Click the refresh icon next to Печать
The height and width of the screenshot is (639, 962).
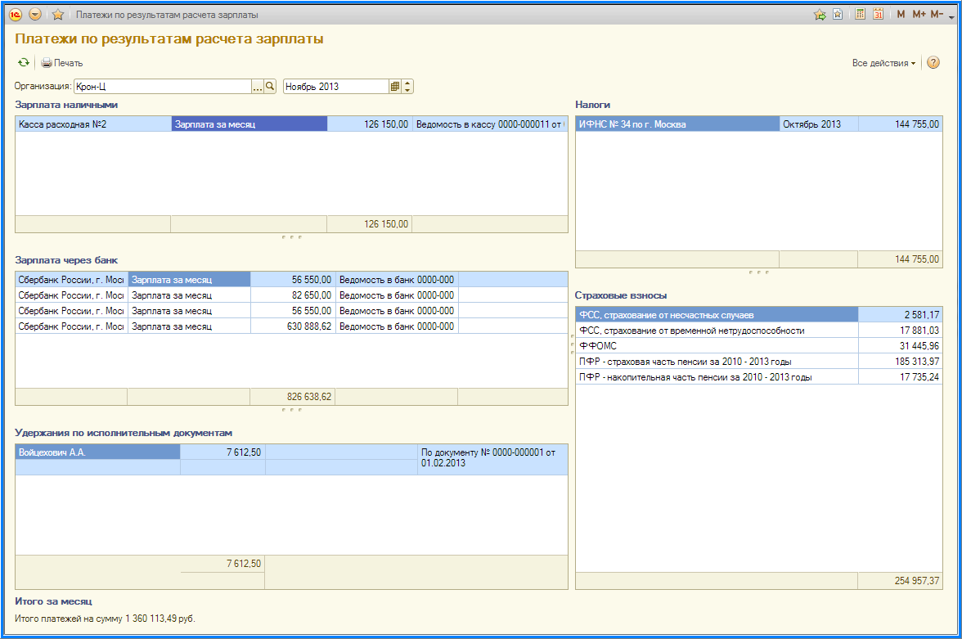[24, 63]
